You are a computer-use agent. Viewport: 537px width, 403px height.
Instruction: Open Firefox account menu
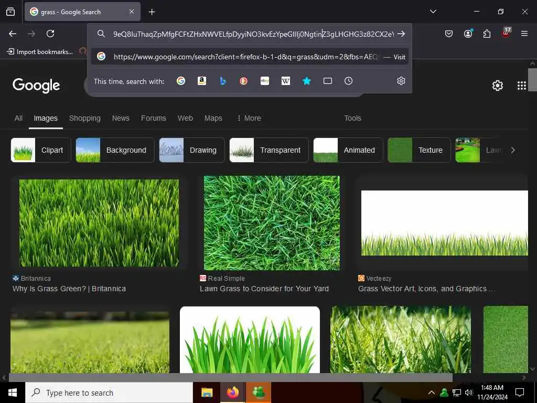pos(468,34)
